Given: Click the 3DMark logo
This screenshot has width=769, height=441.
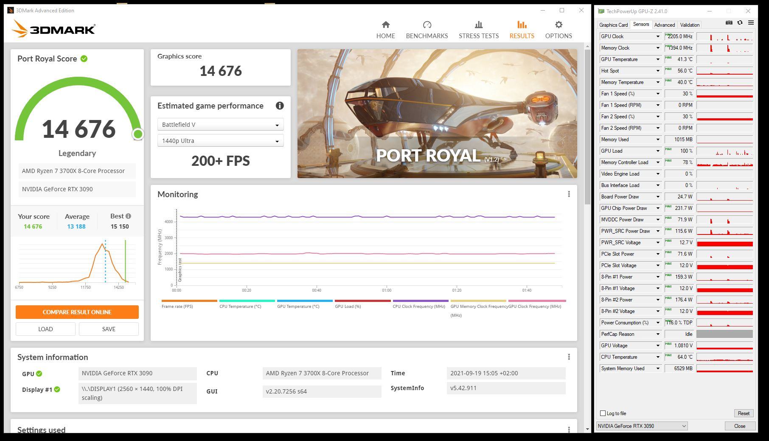Looking at the screenshot, I should point(54,29).
